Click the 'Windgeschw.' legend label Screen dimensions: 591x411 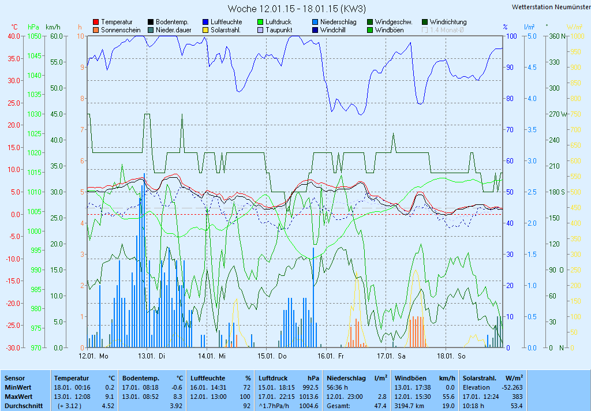click(394, 23)
